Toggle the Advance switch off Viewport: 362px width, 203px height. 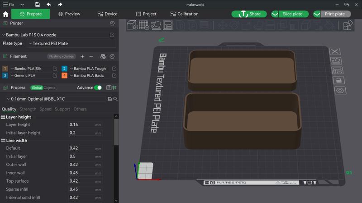(x=98, y=88)
